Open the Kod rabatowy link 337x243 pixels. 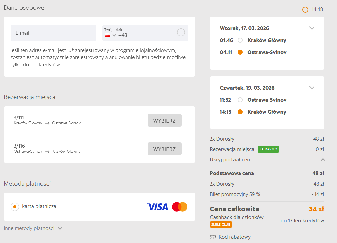(234, 237)
